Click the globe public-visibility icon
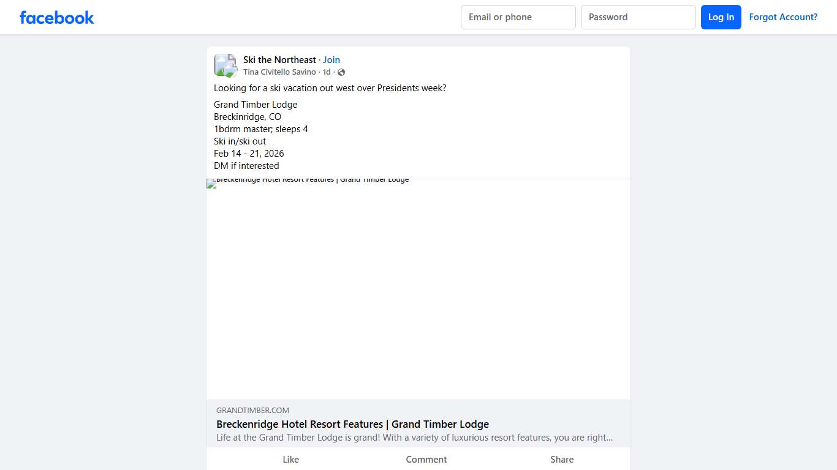This screenshot has height=470, width=837. 341,72
